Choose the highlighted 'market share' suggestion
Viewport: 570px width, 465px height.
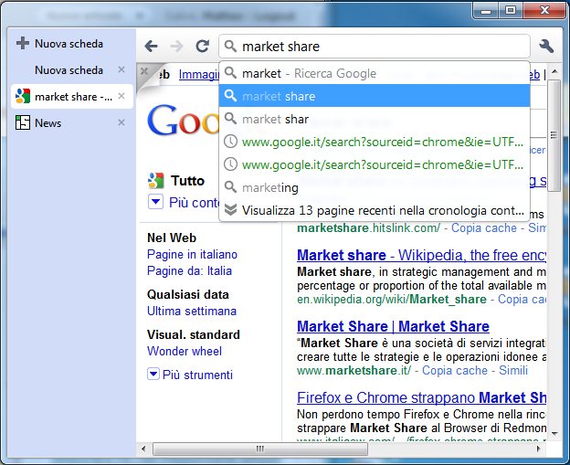coord(375,96)
